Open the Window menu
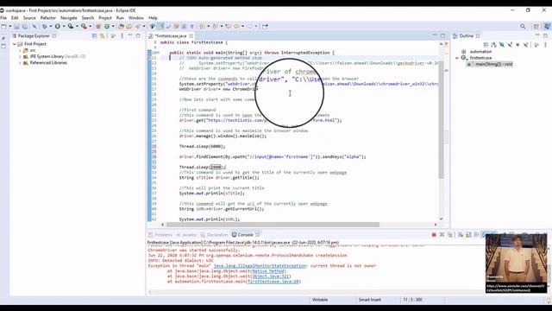 pyautogui.click(x=136, y=17)
